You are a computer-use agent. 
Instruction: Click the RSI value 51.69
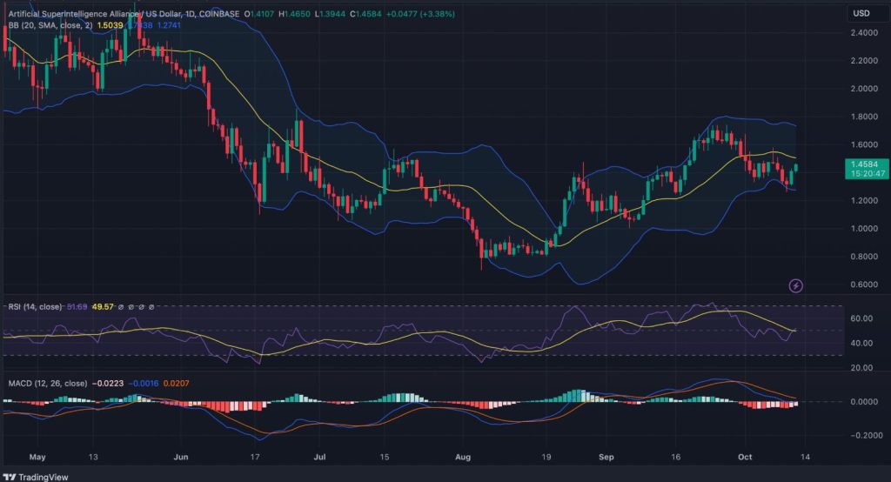(77, 307)
